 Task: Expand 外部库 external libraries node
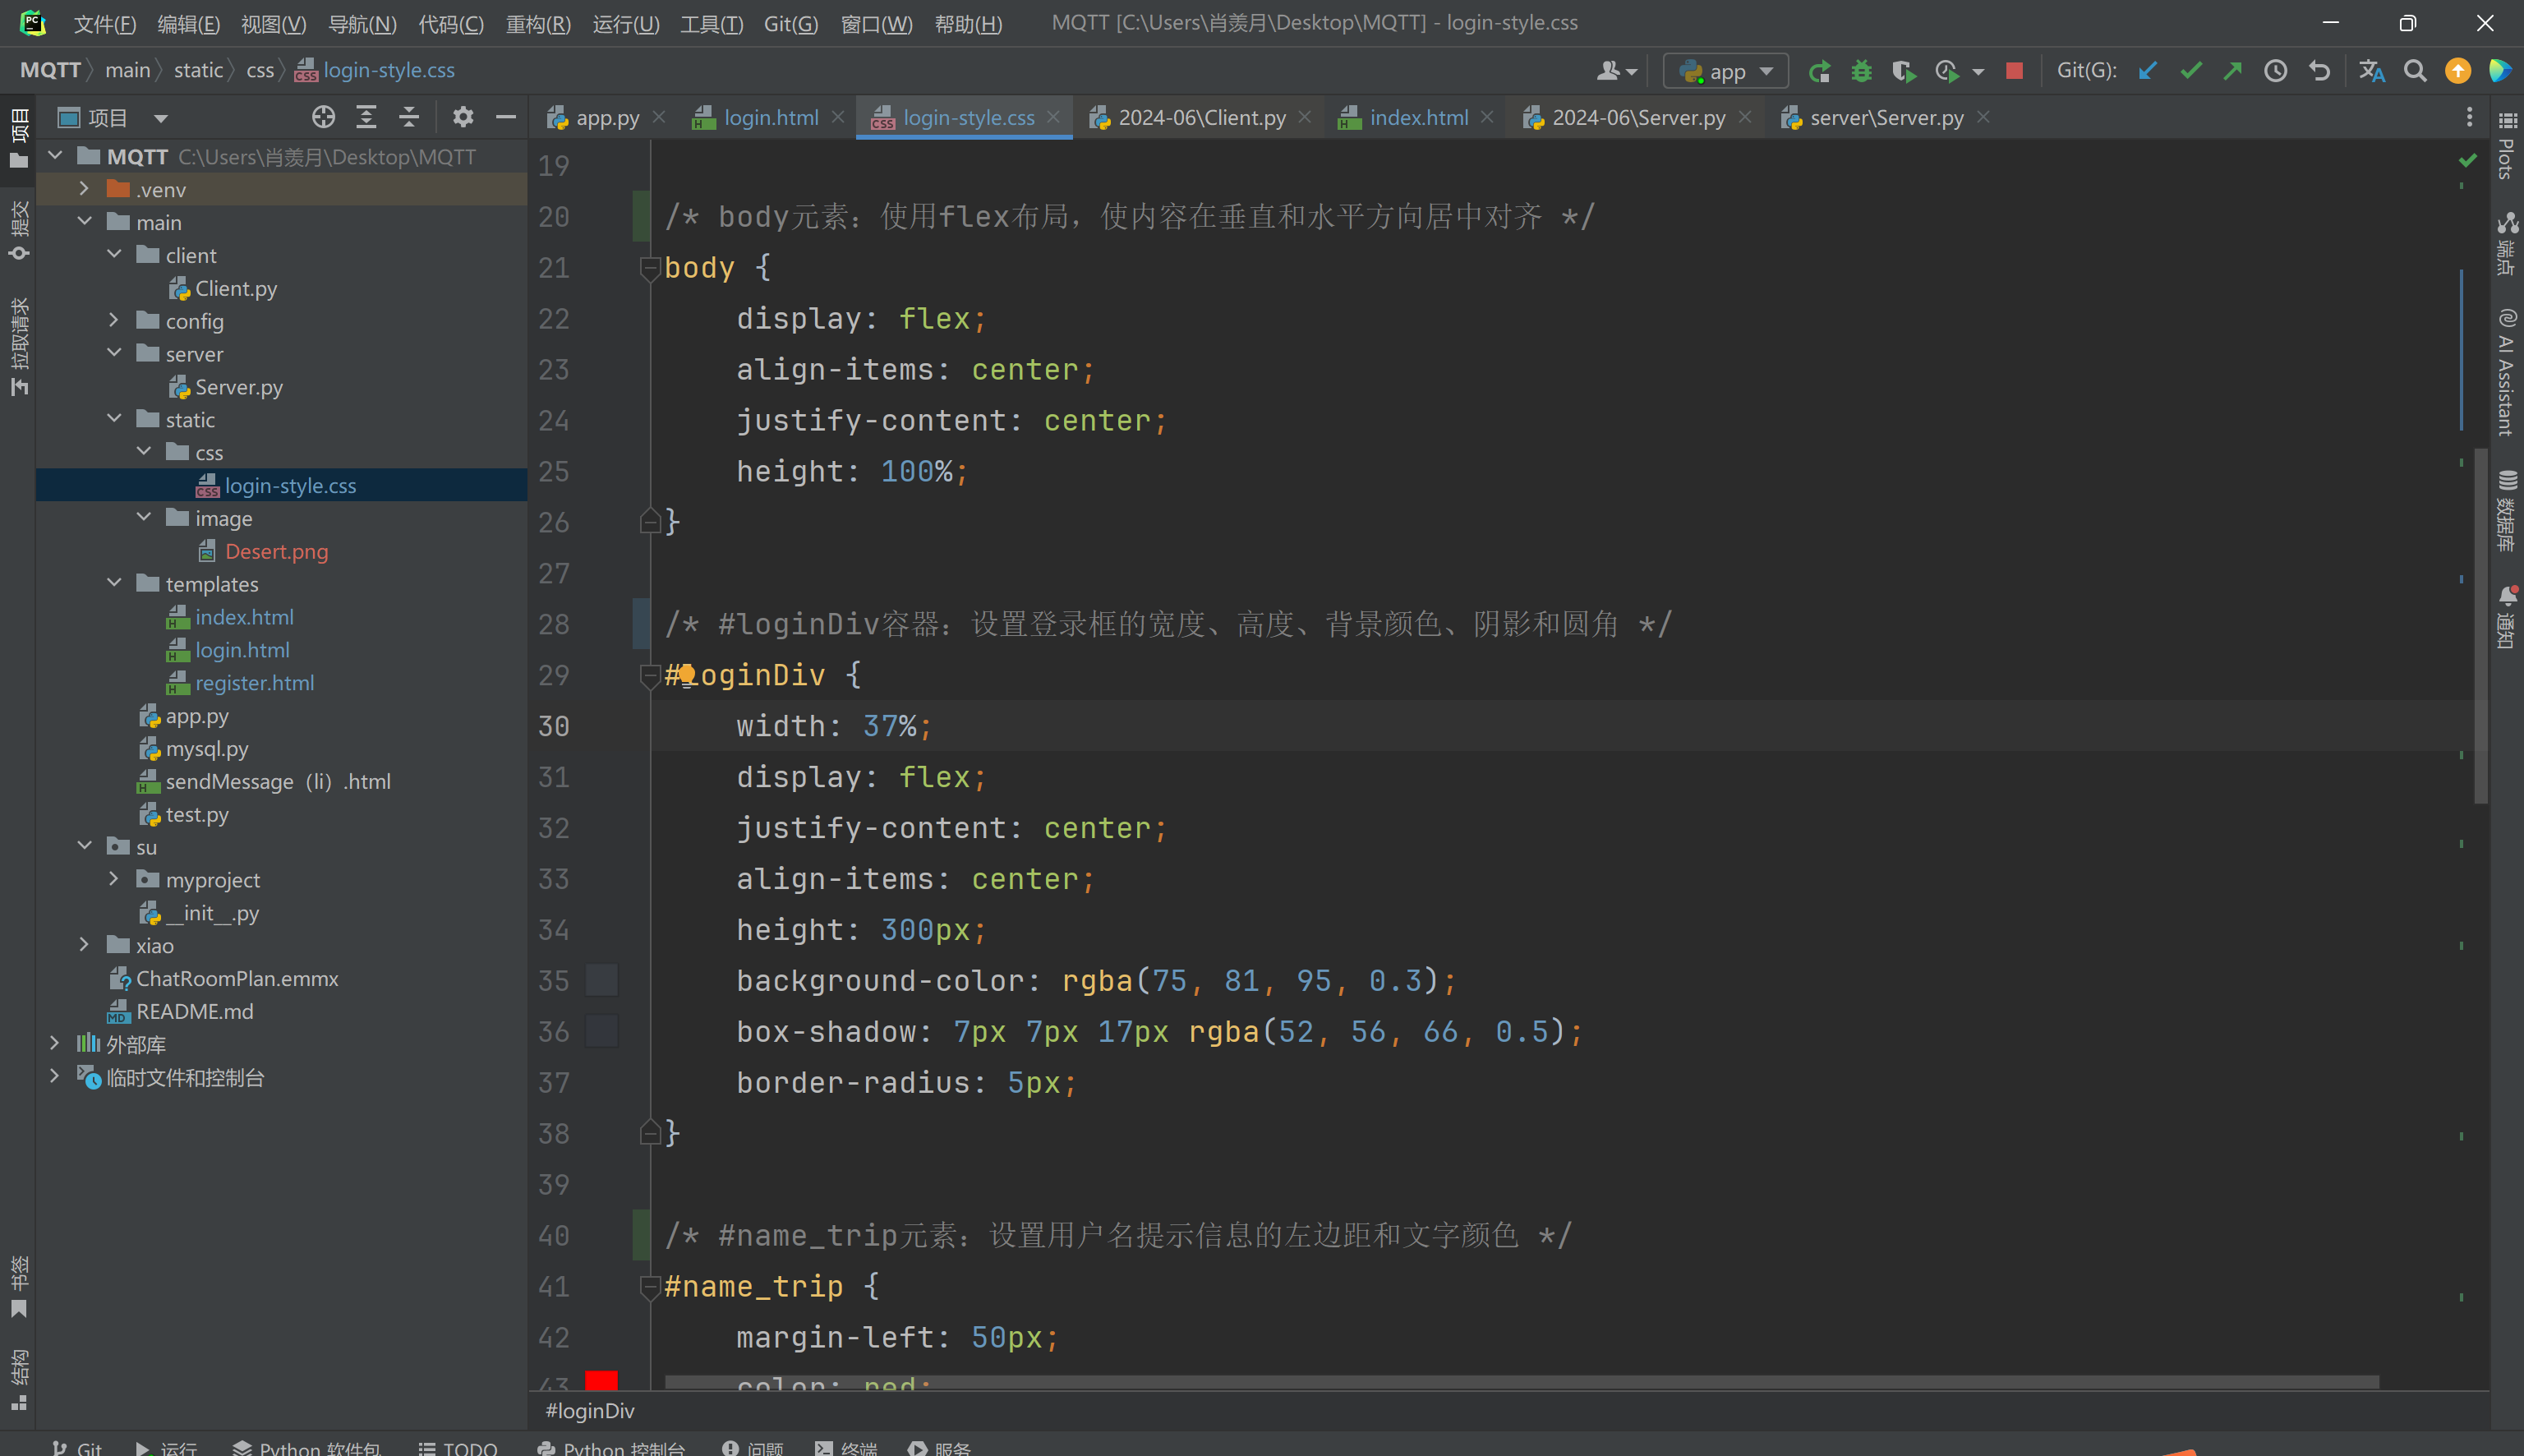click(55, 1044)
